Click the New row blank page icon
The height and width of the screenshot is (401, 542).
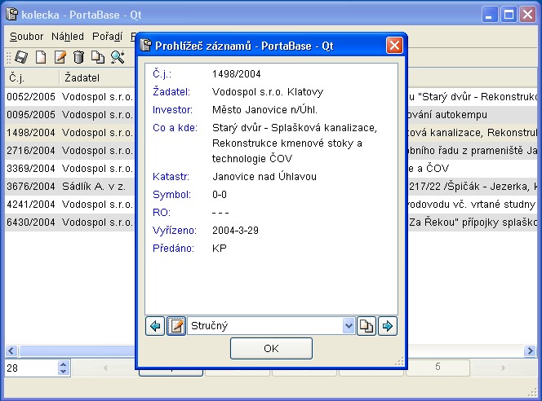(x=41, y=57)
